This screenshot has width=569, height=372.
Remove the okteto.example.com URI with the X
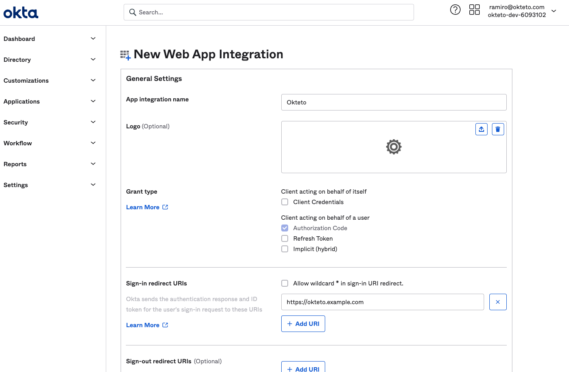click(498, 302)
